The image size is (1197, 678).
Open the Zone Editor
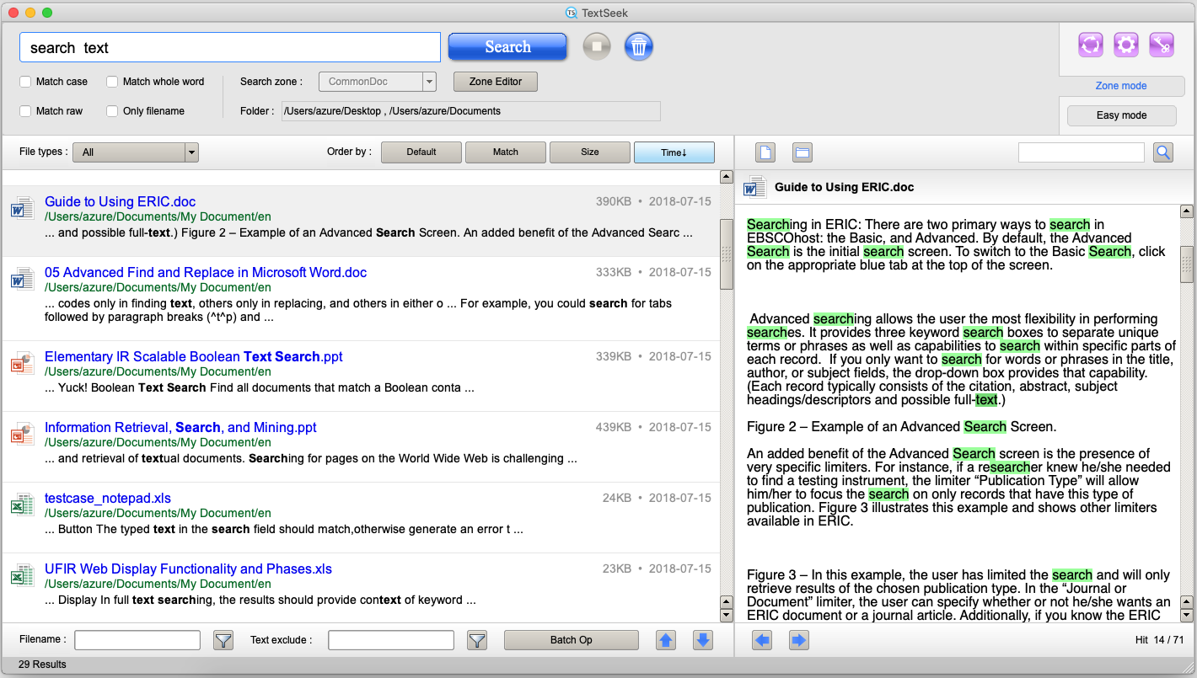click(x=495, y=82)
